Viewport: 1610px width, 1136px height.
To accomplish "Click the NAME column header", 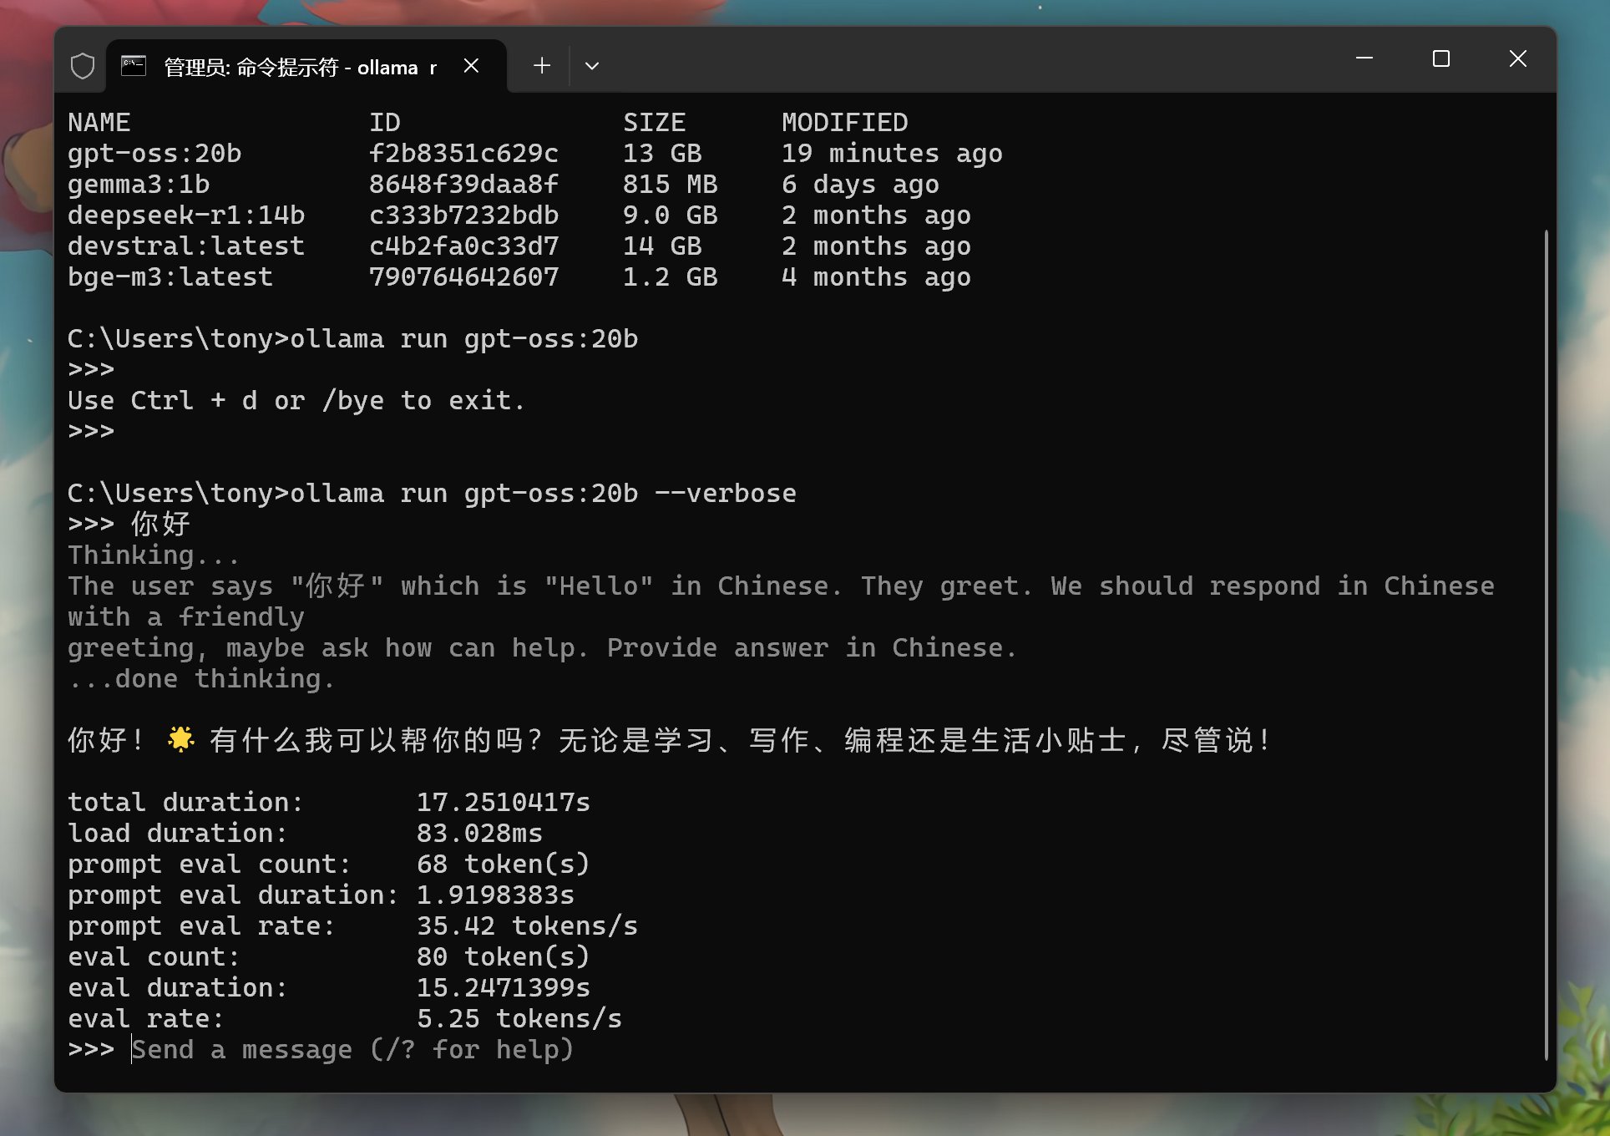I will coord(99,123).
